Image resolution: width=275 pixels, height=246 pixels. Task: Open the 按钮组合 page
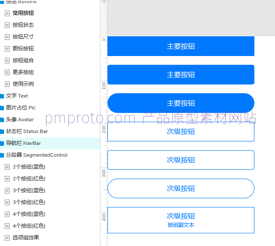[x=23, y=60]
